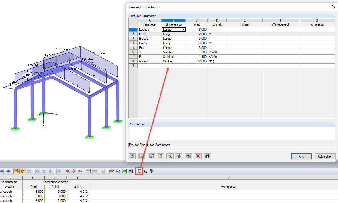
Task: Open the help button in parameter dialog
Action: pos(132,156)
